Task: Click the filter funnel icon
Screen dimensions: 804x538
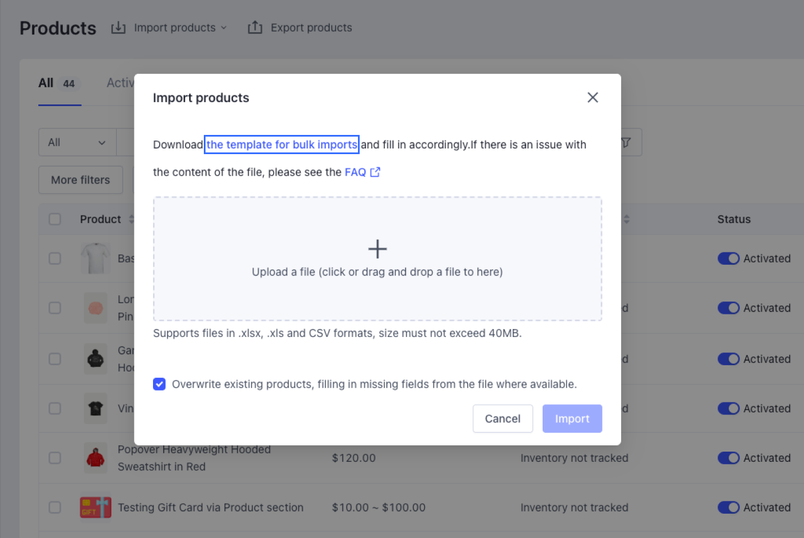Action: [x=626, y=142]
